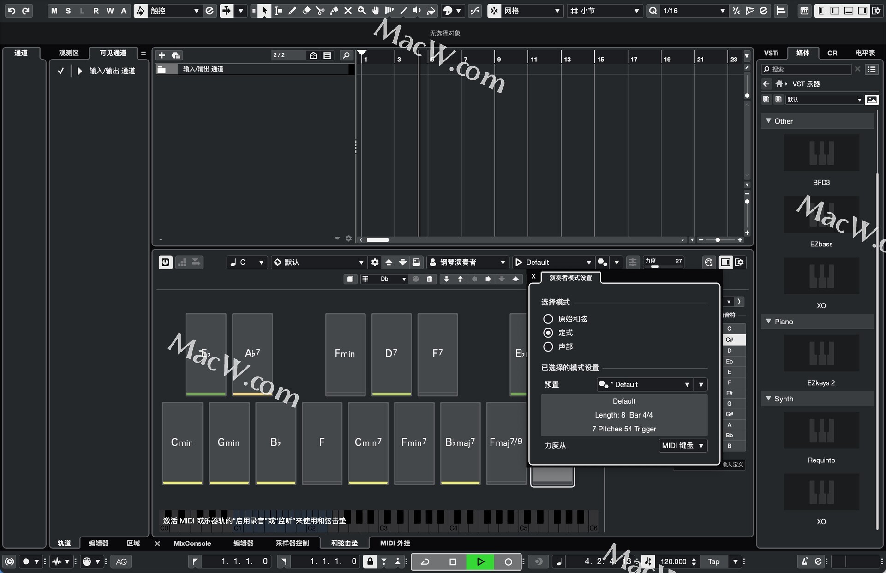Click the metronome click icon

click(804, 561)
